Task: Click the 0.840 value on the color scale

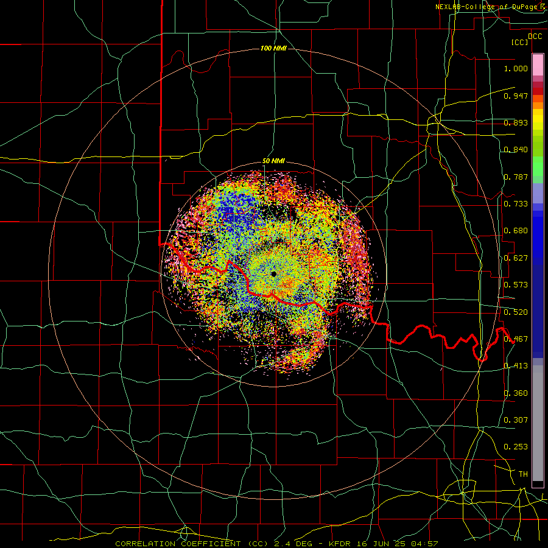Action: click(x=516, y=150)
